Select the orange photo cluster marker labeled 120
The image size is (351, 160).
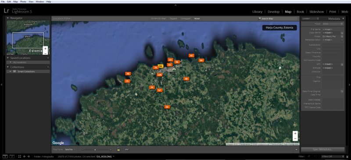(159, 75)
